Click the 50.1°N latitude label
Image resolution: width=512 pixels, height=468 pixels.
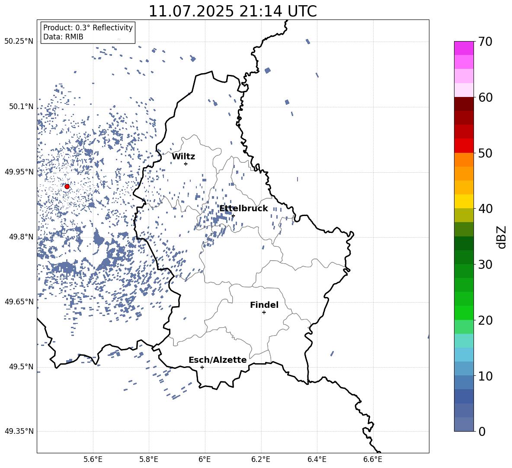[21, 107]
